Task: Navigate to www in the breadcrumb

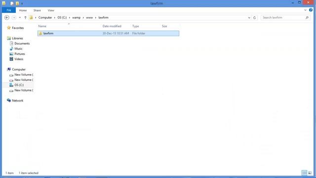Action: [x=89, y=18]
